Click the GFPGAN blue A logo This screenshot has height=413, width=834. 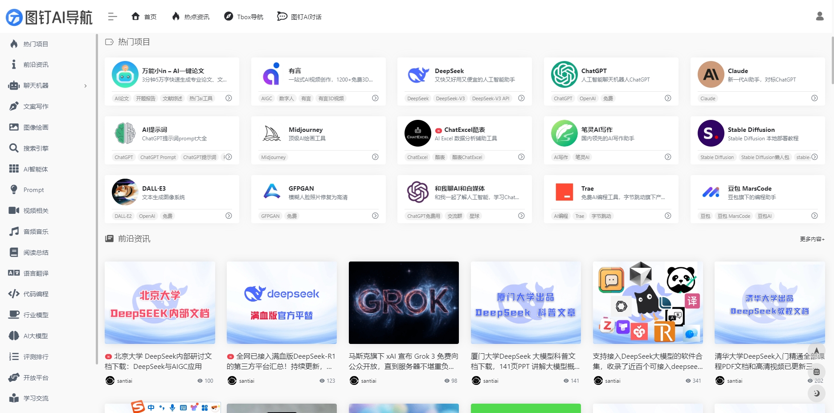pos(271,192)
